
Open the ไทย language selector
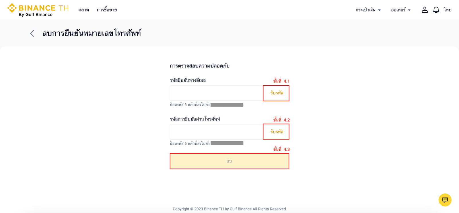(448, 10)
